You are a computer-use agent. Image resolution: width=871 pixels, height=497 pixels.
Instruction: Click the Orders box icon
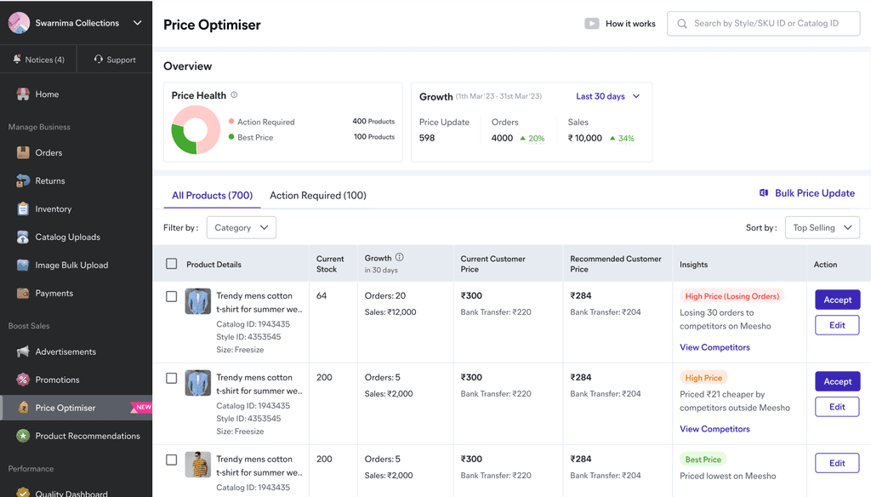pyautogui.click(x=23, y=152)
